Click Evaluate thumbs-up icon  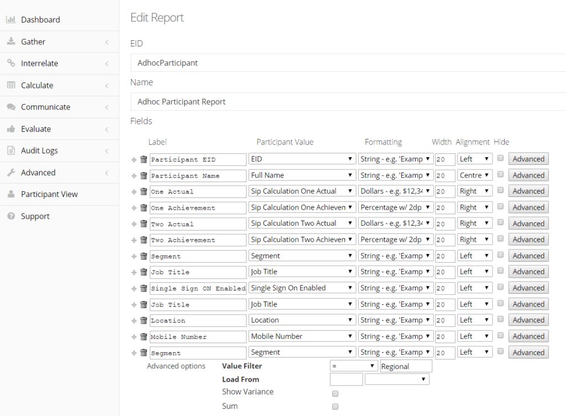pos(11,128)
